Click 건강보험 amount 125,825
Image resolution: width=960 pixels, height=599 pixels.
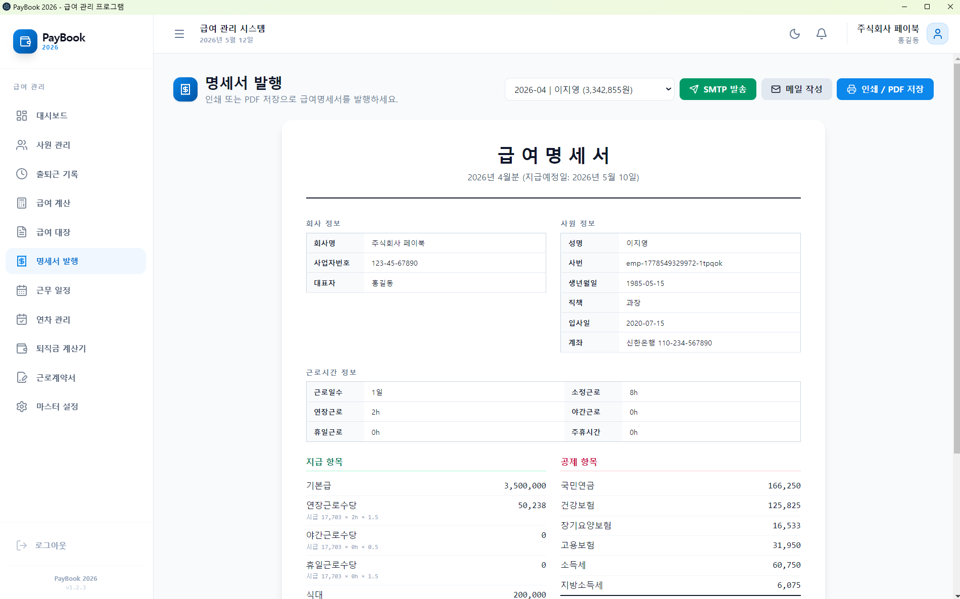pos(784,506)
